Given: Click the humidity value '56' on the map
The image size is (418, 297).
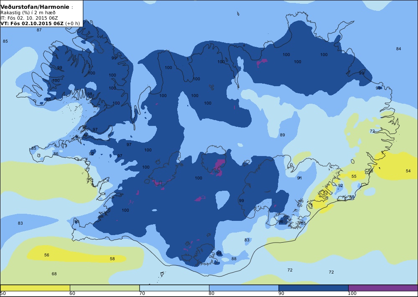Looking at the screenshot, I should (47, 255).
